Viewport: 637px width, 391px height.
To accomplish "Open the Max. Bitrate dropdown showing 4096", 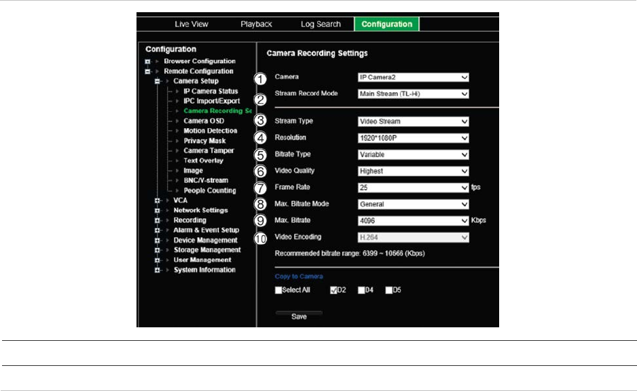I will [413, 221].
